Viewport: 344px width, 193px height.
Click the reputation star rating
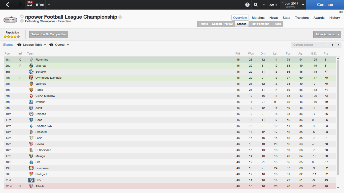click(x=12, y=37)
